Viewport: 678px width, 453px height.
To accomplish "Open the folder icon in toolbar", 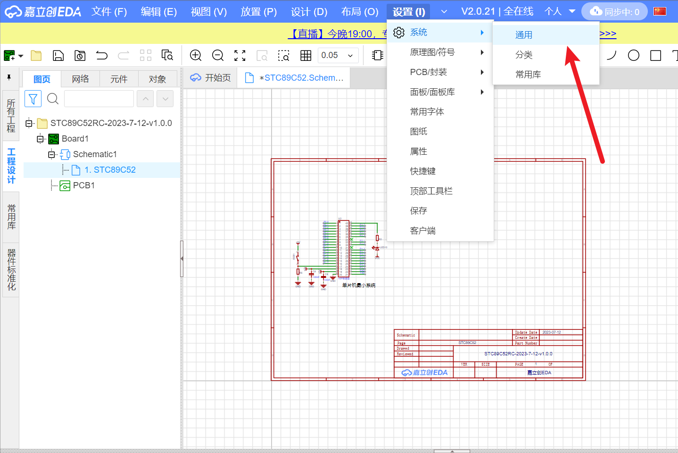I will pos(36,56).
